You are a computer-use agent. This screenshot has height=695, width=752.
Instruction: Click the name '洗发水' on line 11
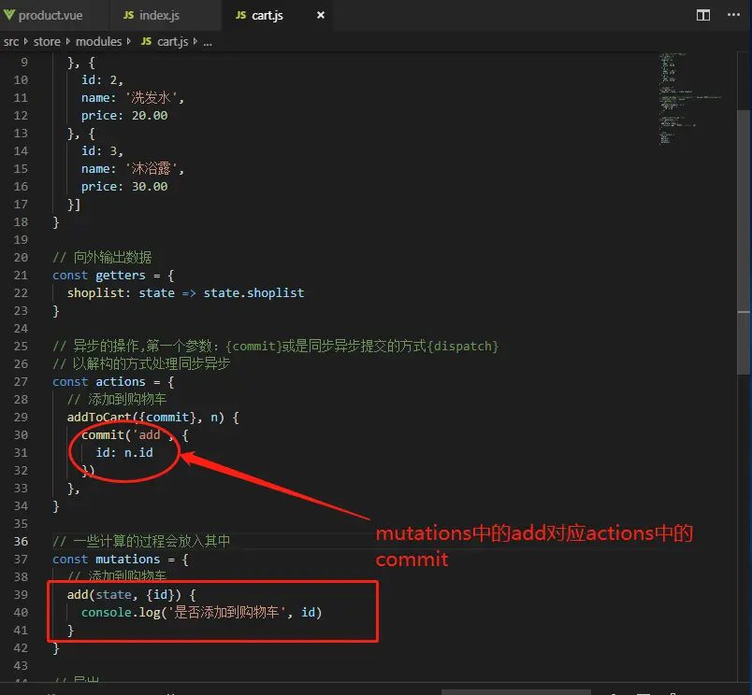tap(152, 98)
